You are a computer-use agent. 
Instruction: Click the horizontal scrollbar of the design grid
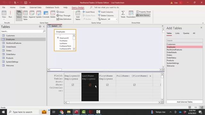pos(112,103)
